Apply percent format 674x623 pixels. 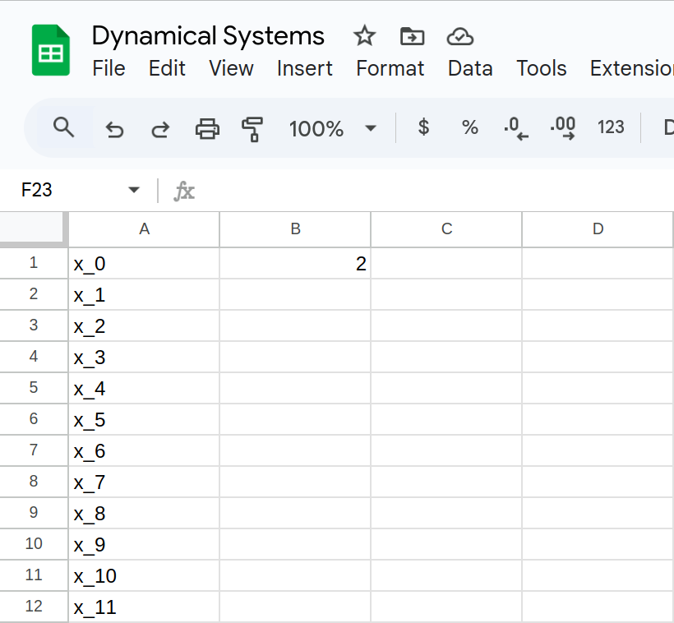coord(469,127)
